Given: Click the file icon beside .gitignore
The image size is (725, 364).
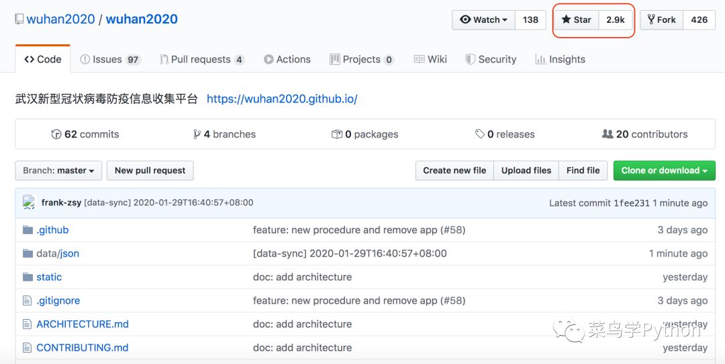Looking at the screenshot, I should 28,301.
